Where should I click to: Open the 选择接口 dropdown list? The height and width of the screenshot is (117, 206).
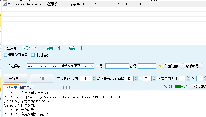coord(92,66)
